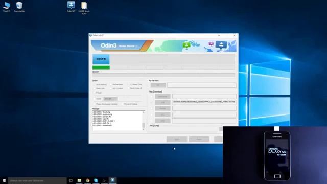Click the UMS file button
Screen dimensions: 327x184
tap(162, 121)
